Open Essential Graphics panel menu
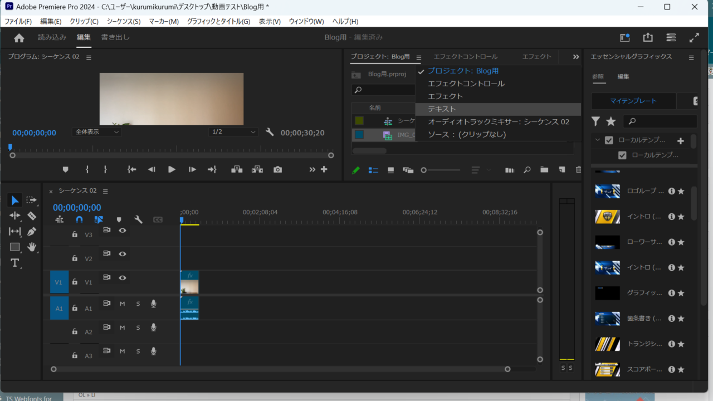The height and width of the screenshot is (401, 713). pos(691,57)
